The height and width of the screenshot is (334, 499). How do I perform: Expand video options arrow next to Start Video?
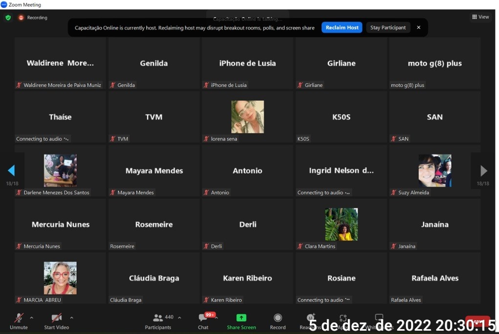coord(71,317)
